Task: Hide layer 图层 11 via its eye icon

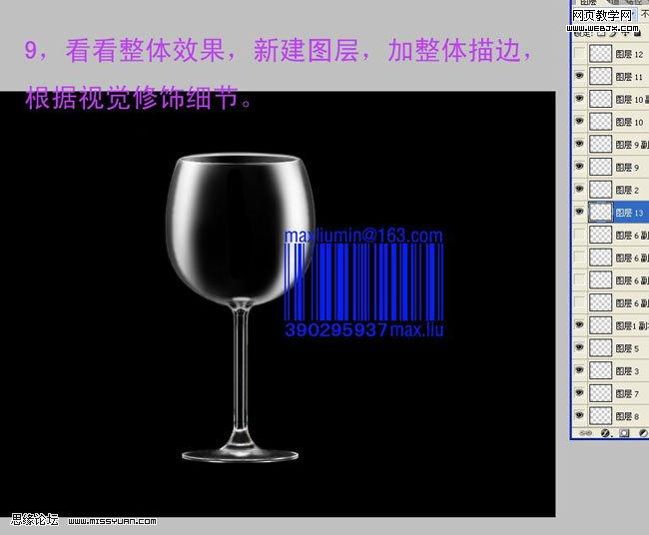Action: point(579,76)
